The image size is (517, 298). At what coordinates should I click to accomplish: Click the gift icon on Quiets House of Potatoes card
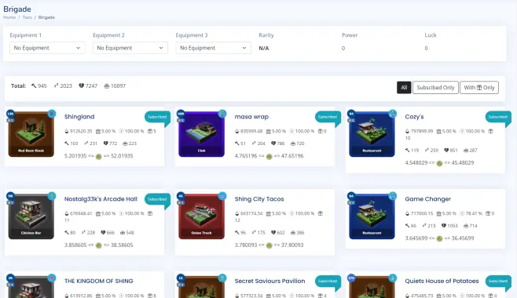pos(491,296)
